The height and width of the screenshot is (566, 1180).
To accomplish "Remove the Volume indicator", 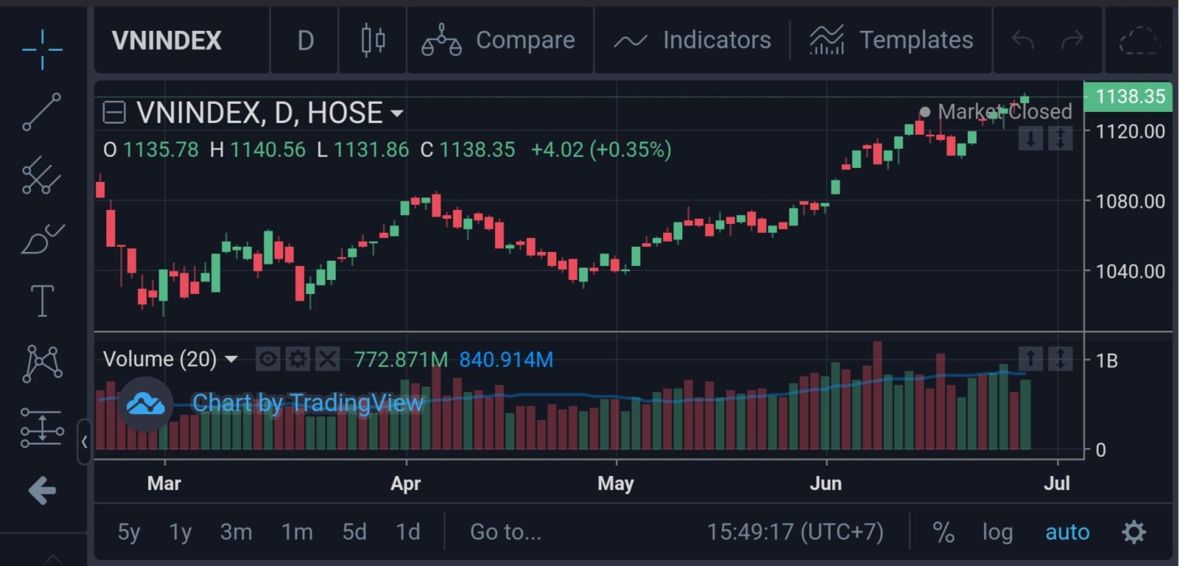I will tap(327, 359).
